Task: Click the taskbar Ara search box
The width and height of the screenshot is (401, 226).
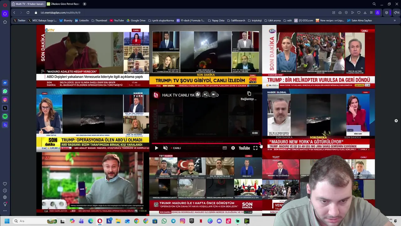Action: (35, 221)
